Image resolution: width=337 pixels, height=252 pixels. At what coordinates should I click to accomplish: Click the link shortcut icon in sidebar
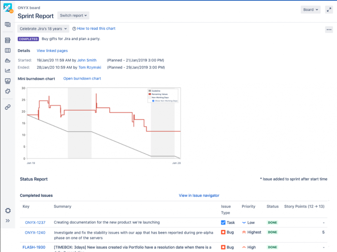click(8, 107)
